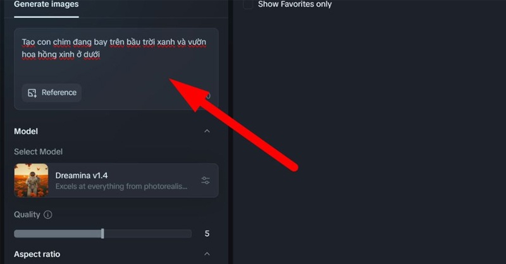Open model settings sliders icon
Image resolution: width=506 pixels, height=264 pixels.
pos(206,180)
